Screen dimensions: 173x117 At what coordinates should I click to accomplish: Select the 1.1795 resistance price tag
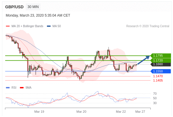(160, 55)
